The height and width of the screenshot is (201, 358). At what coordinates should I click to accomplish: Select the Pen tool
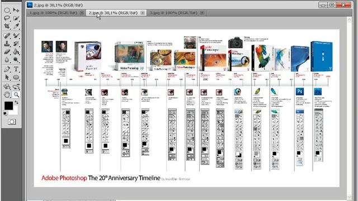click(7, 69)
